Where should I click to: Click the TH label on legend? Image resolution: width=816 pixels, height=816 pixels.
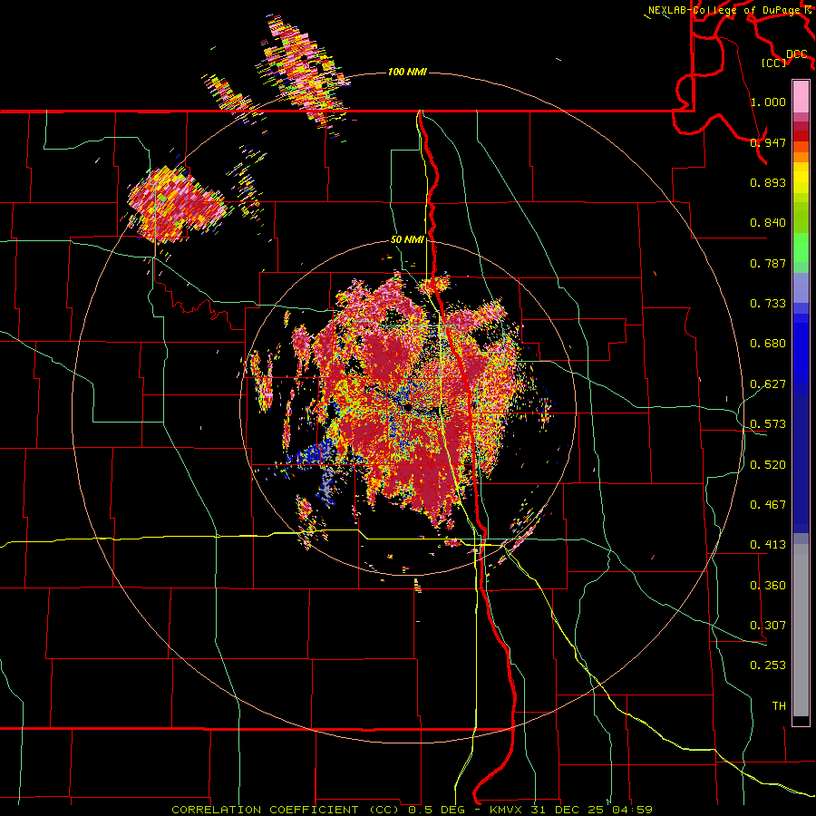[x=779, y=706]
